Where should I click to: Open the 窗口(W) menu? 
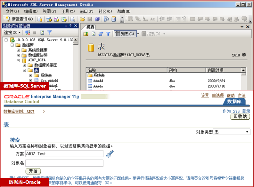87,12
